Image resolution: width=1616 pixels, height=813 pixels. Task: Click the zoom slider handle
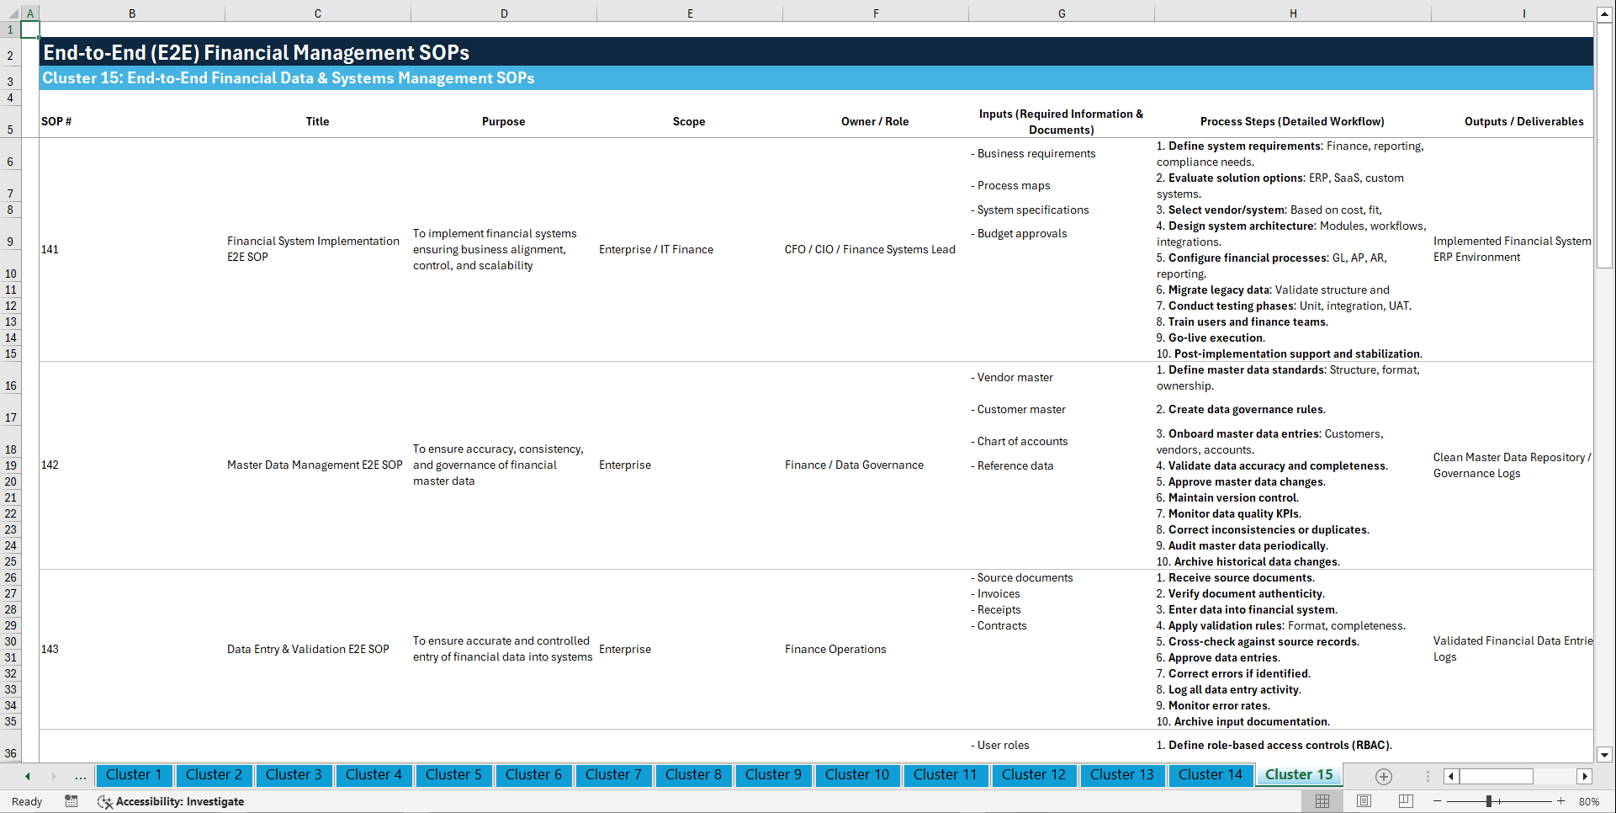pyautogui.click(x=1490, y=801)
